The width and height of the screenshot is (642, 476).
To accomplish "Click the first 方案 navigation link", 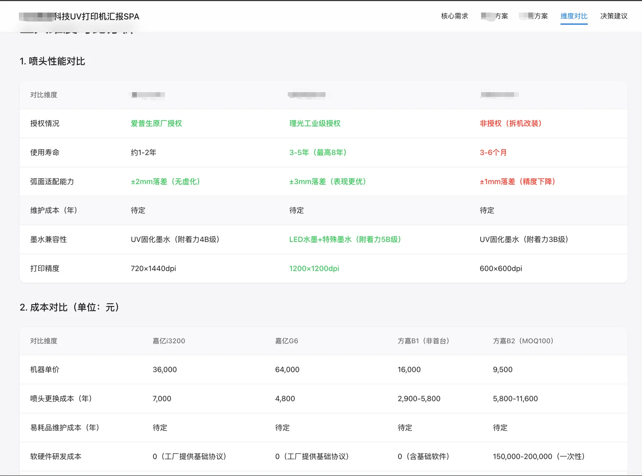I will [495, 16].
